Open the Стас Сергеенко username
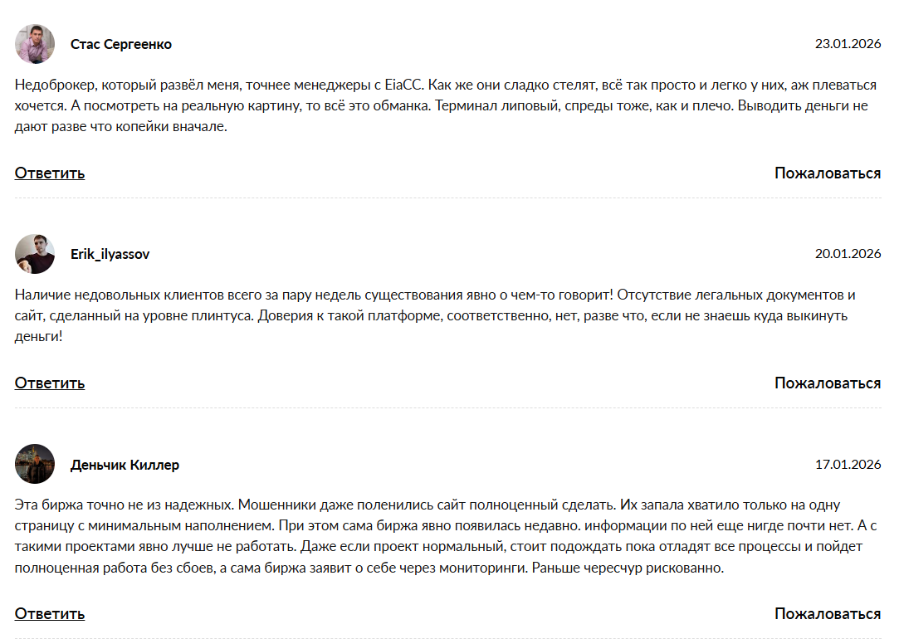The height and width of the screenshot is (639, 899). click(x=121, y=44)
